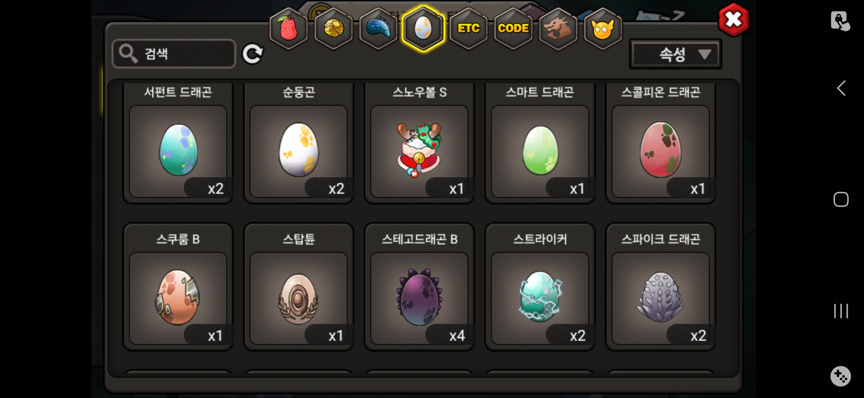Select the 스콜피온 드래곤 red egg
This screenshot has width=864, height=398.
click(661, 143)
